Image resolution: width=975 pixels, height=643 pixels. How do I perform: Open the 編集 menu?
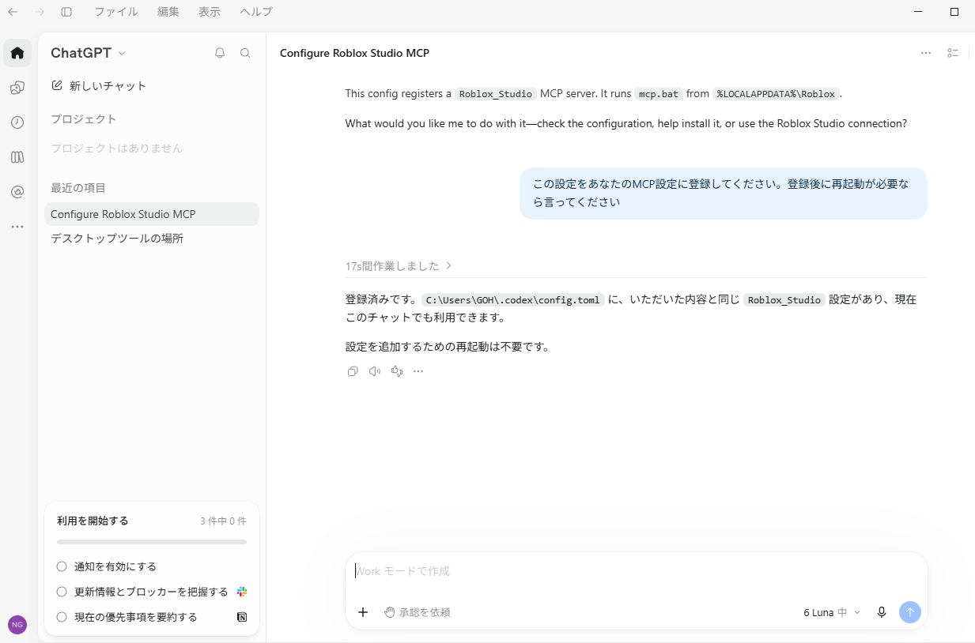168,12
